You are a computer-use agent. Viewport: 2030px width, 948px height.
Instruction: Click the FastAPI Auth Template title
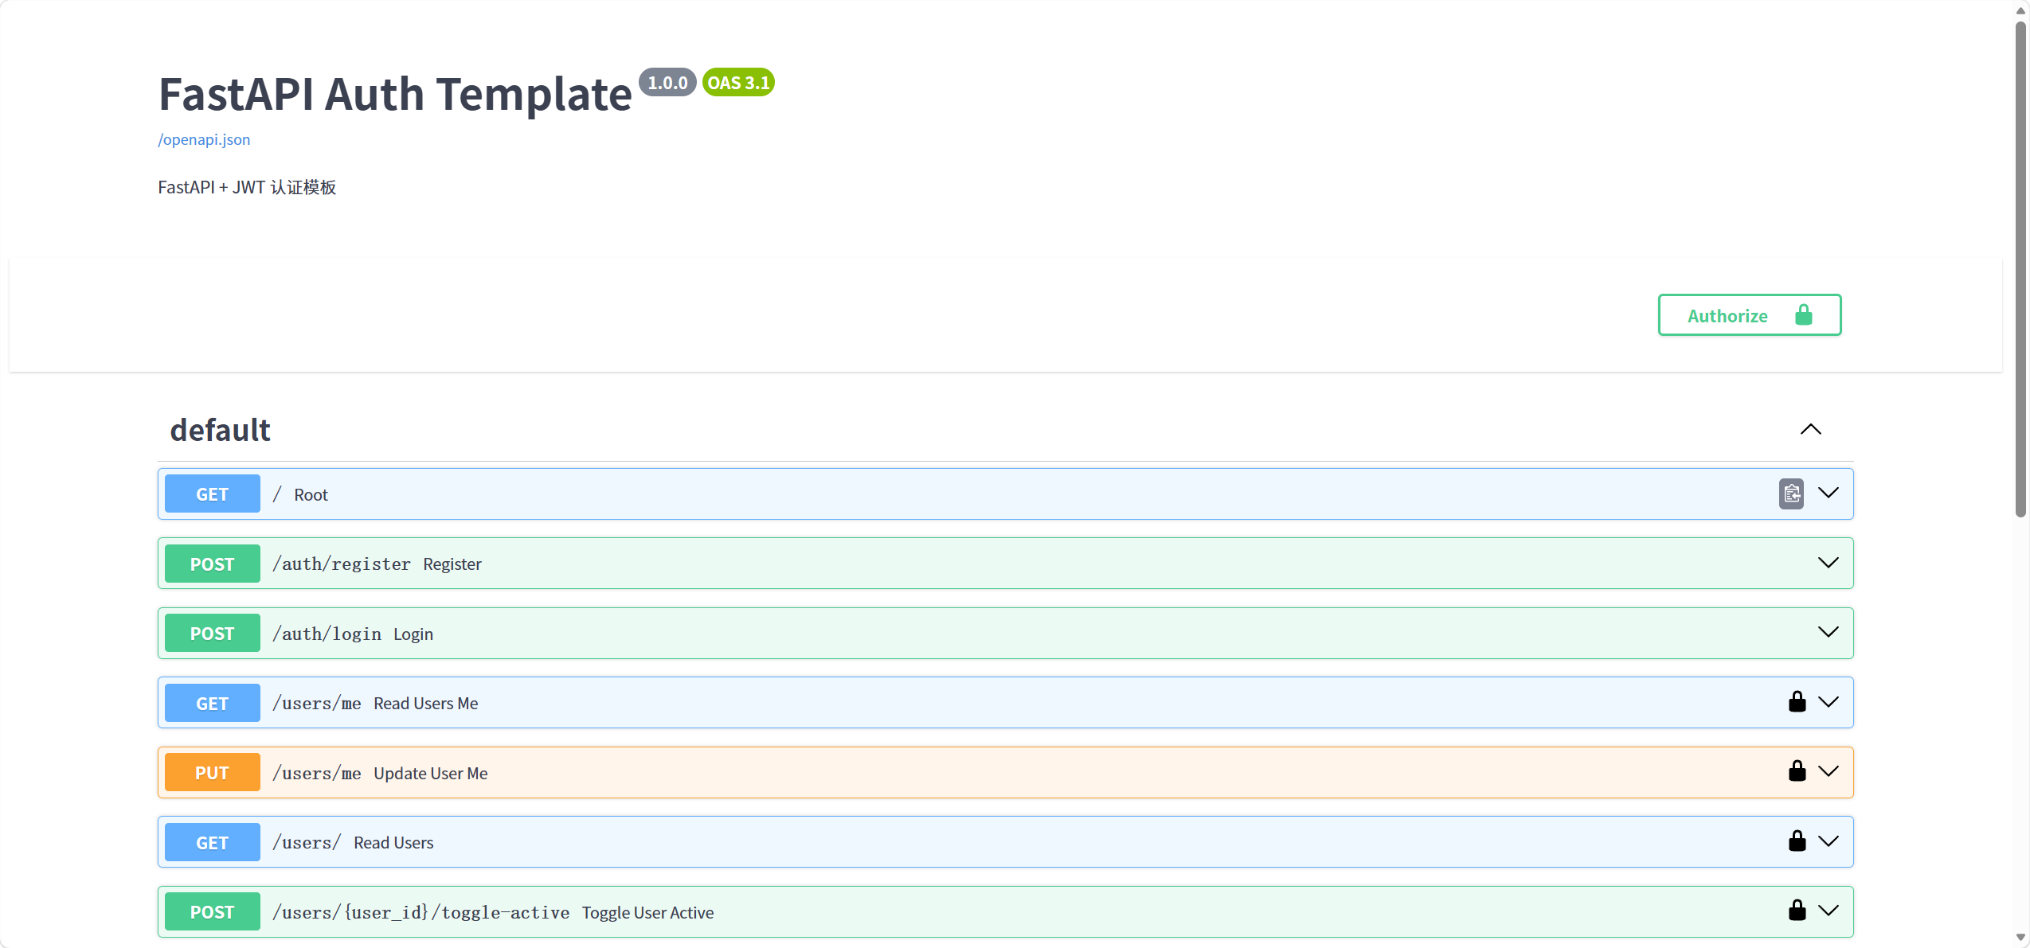(x=395, y=94)
